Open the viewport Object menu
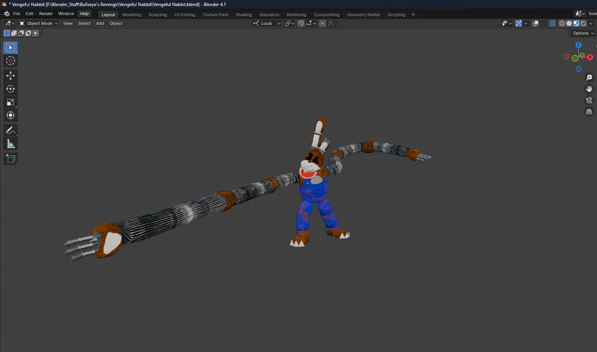 [115, 23]
